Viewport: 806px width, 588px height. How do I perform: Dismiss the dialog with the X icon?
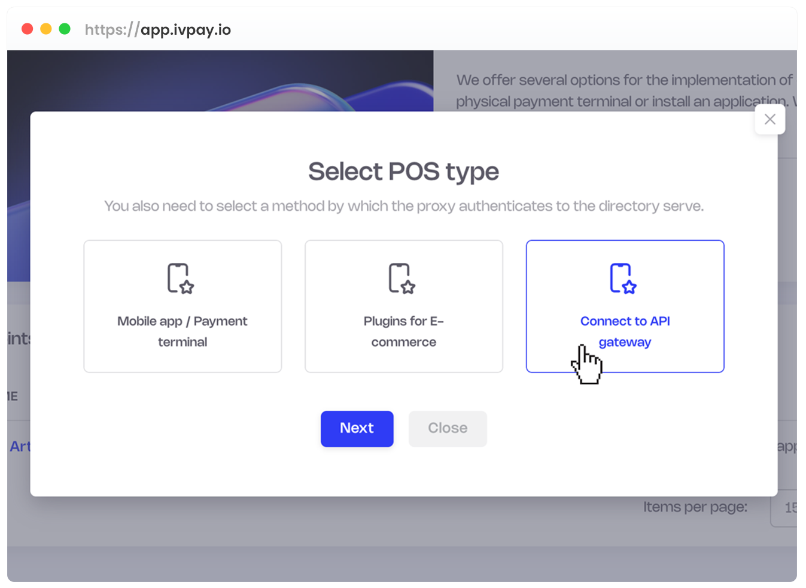769,119
